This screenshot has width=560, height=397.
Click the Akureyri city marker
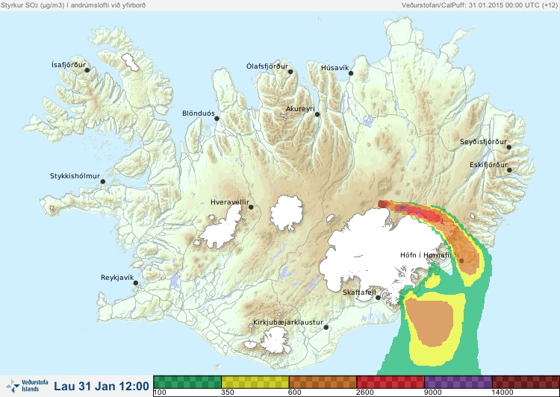pos(317,114)
